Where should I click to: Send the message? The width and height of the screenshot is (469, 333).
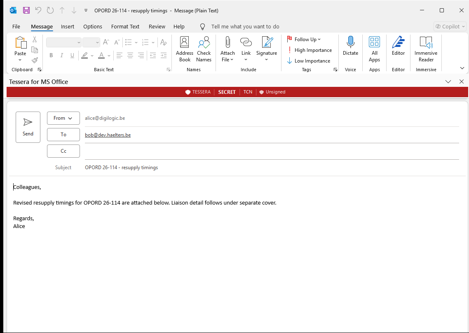pos(28,127)
